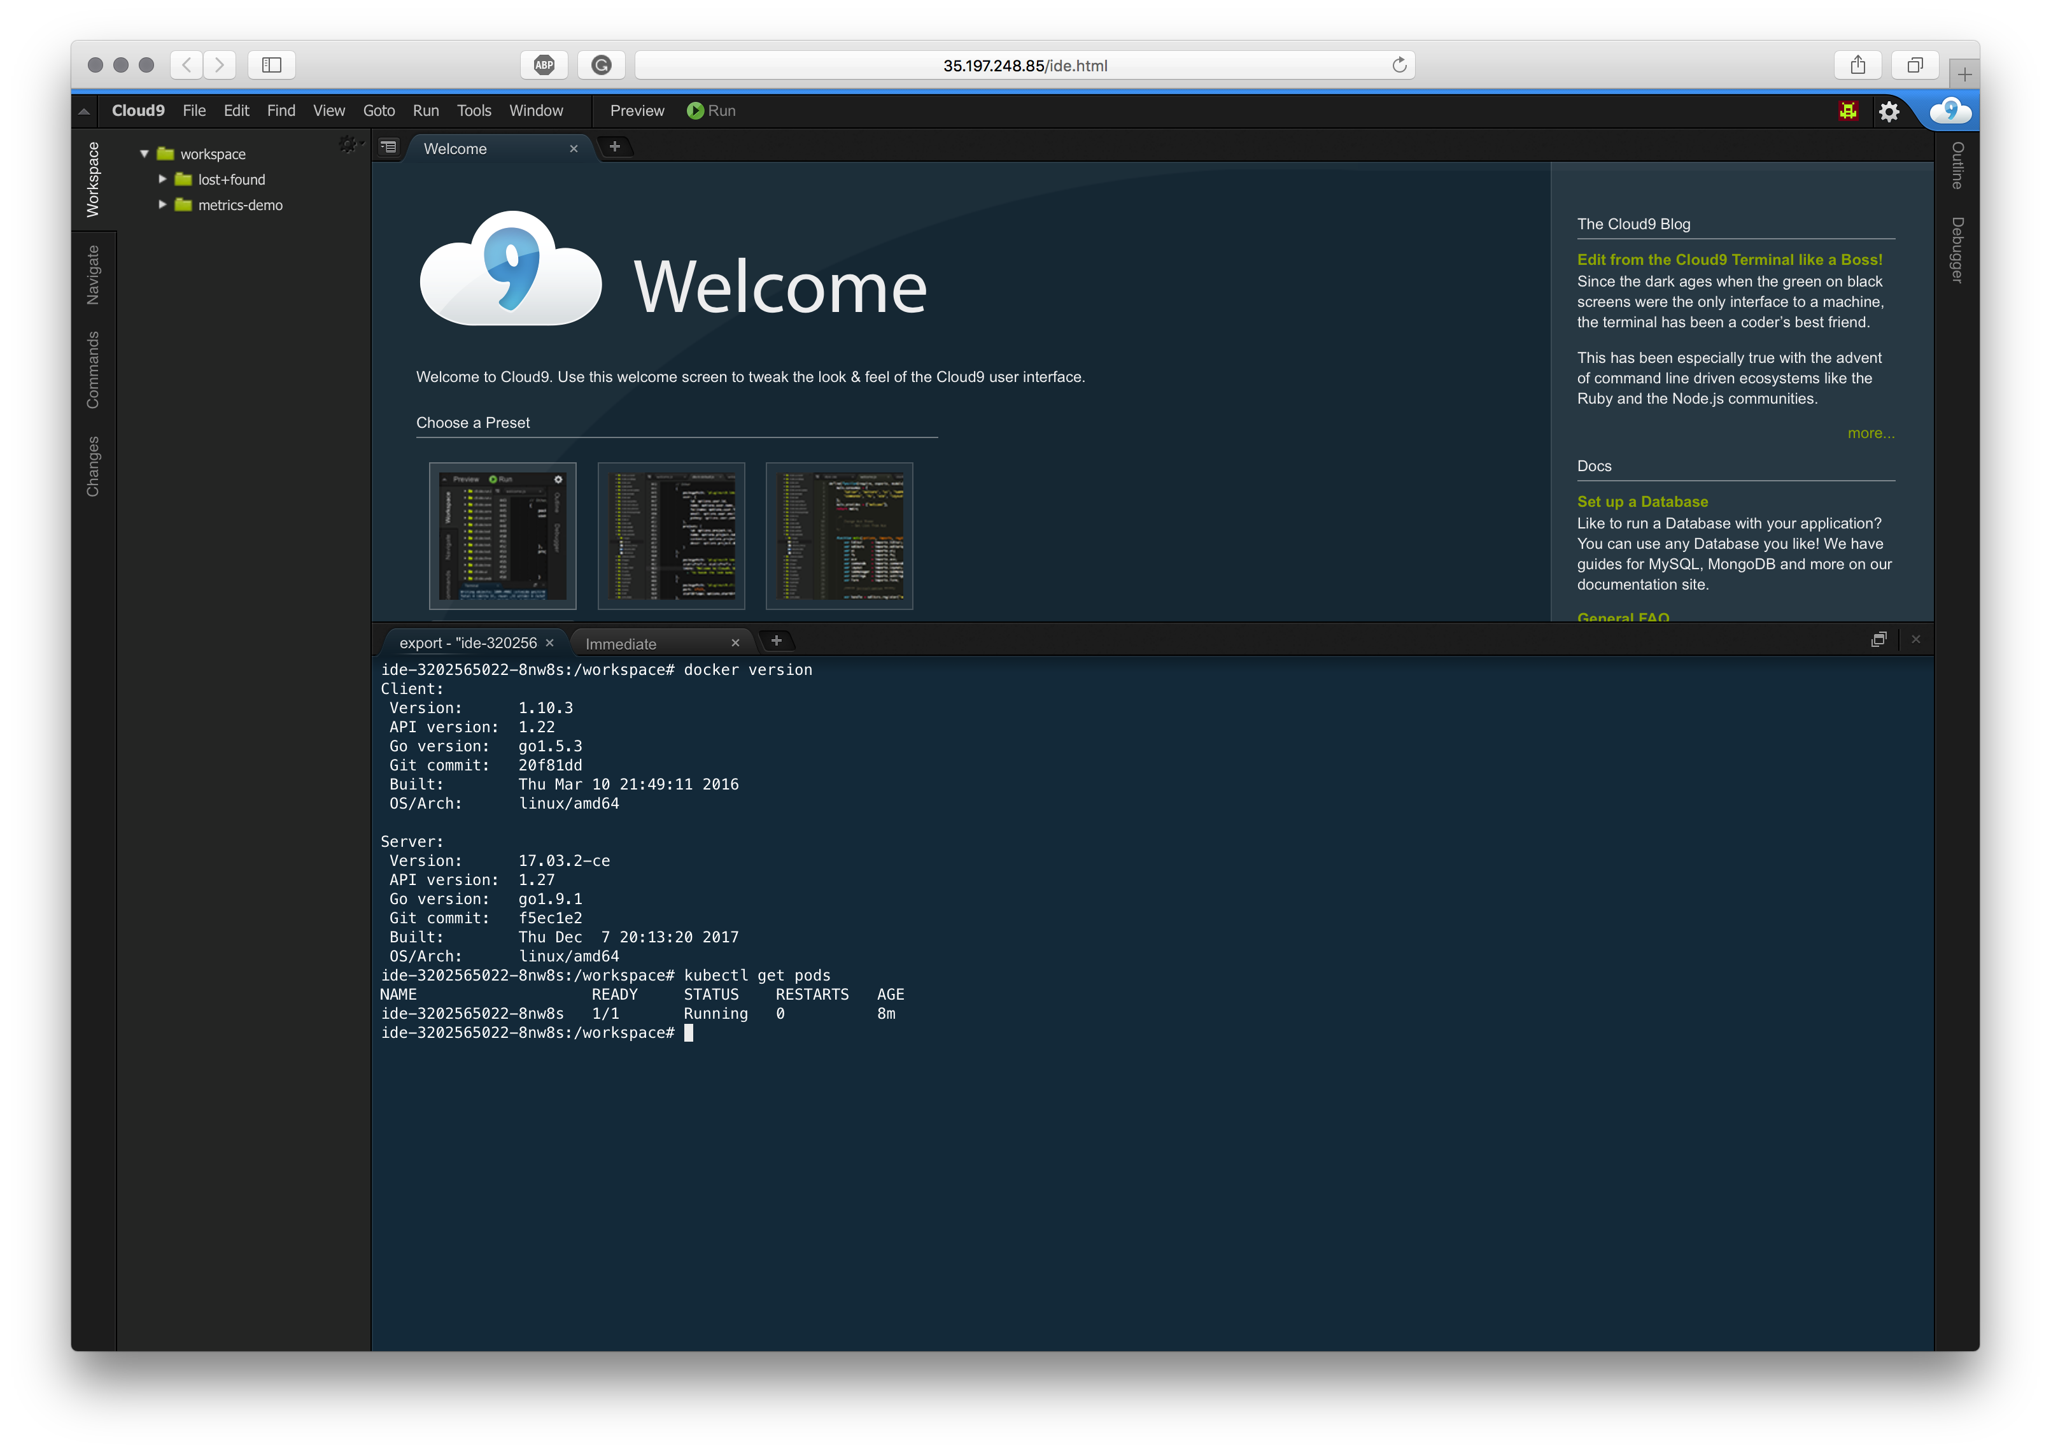Toggle the Workspace side panel
2051x1453 pixels.
pos(93,179)
